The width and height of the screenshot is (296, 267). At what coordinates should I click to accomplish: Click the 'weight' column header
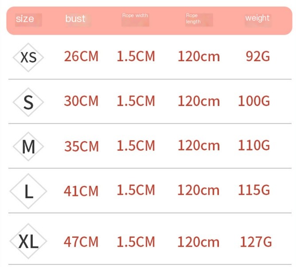pos(257,18)
